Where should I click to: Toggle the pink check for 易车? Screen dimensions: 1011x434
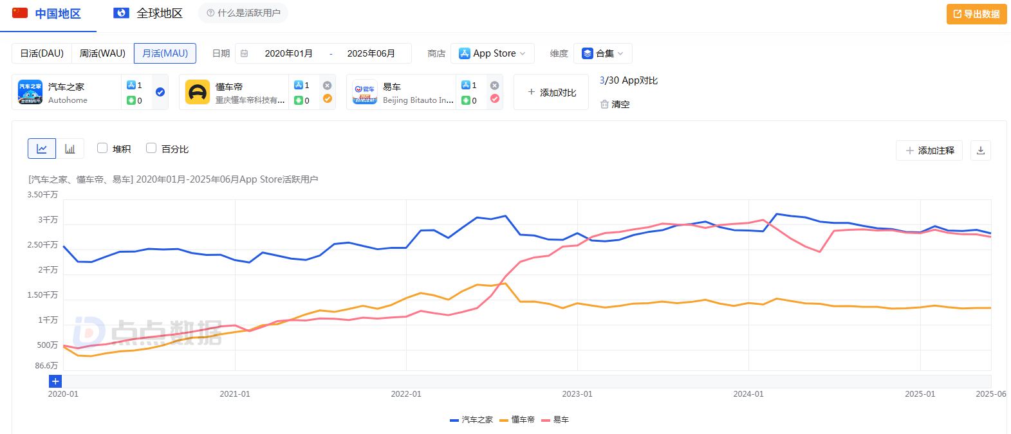click(495, 98)
